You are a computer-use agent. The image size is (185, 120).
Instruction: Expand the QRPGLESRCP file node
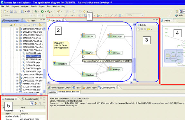[17, 74]
